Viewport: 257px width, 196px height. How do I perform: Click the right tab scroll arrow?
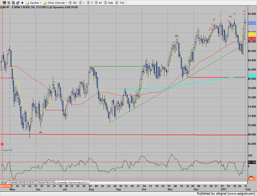5,182
